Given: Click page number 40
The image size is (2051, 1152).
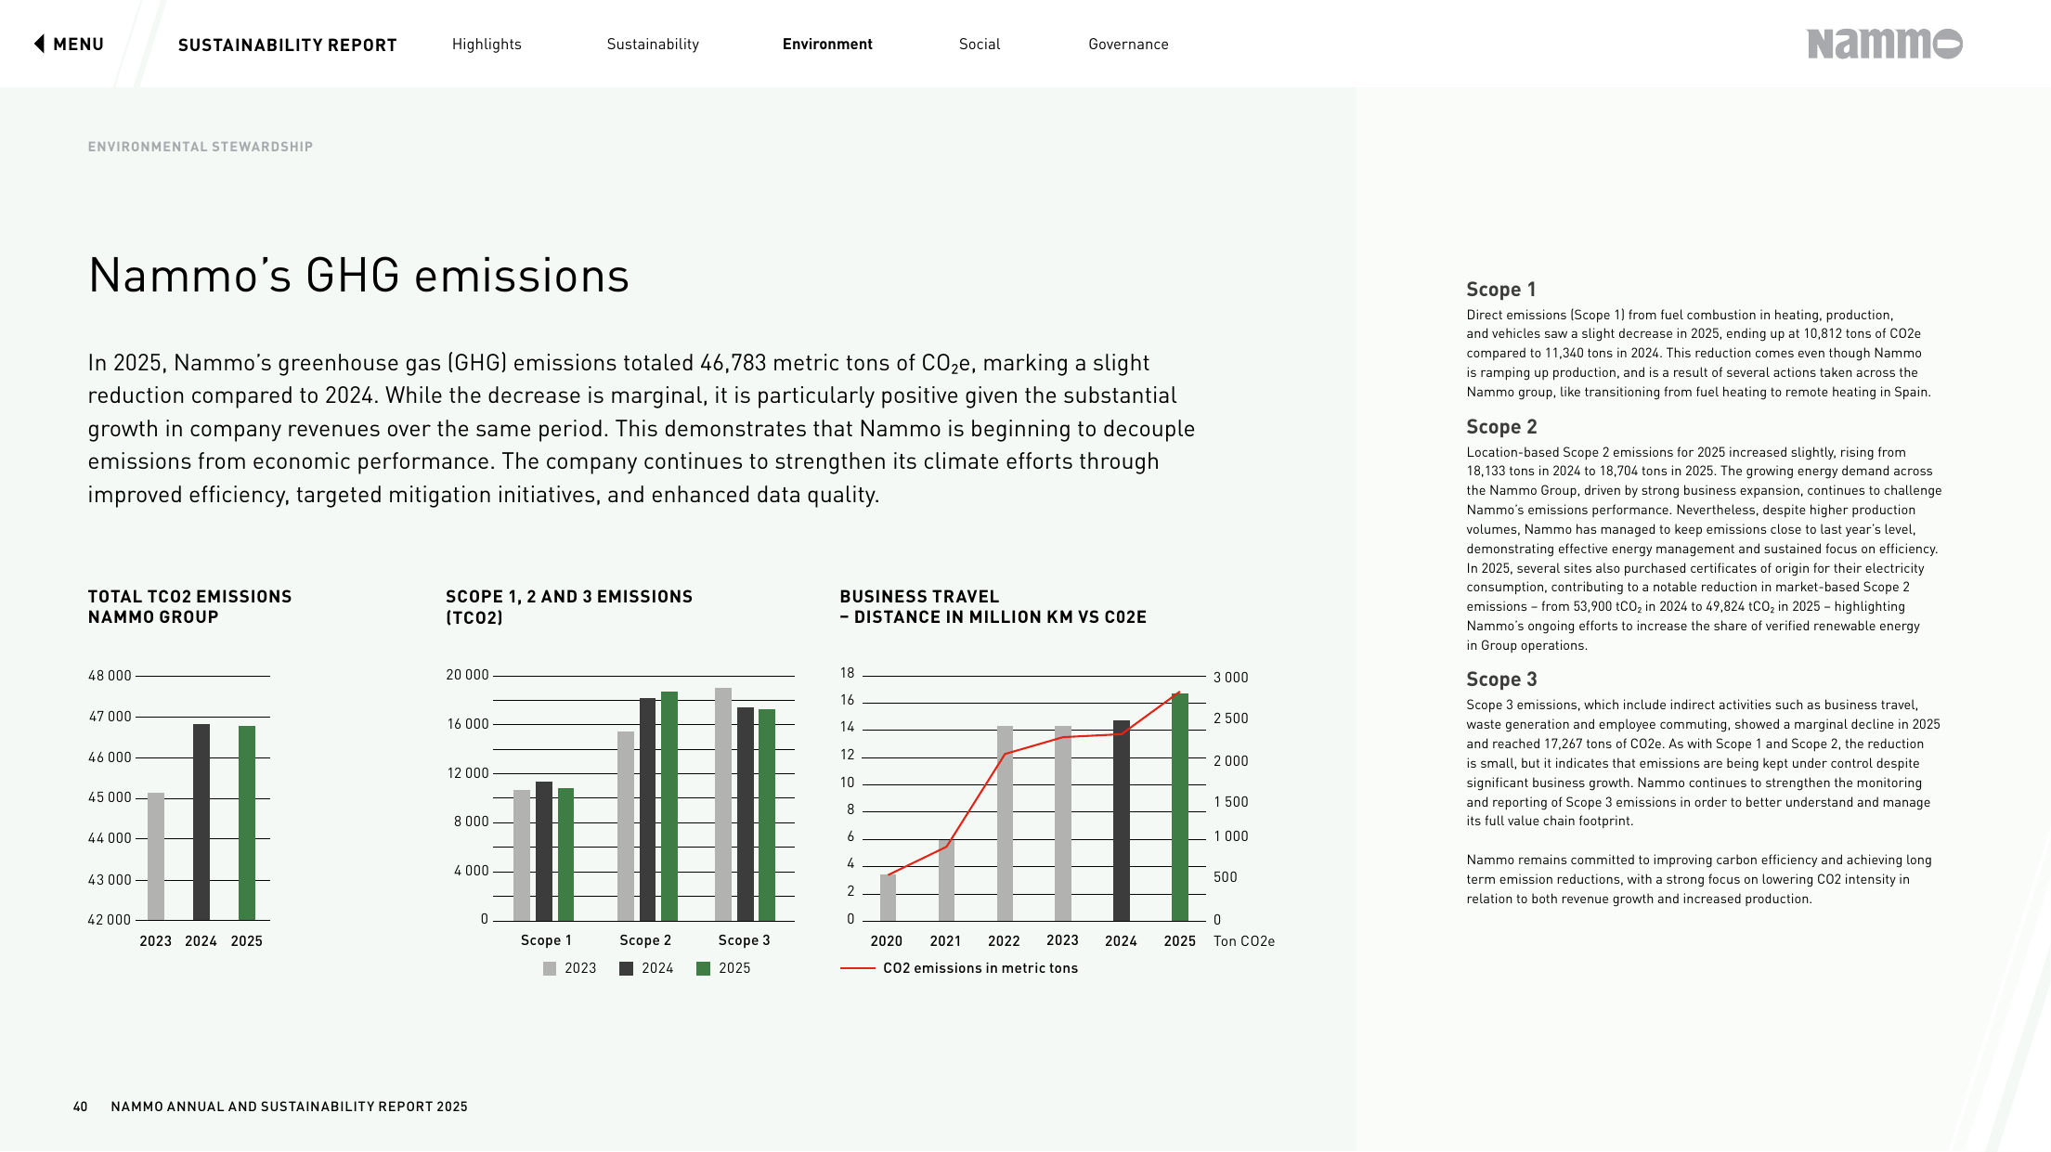Looking at the screenshot, I should 81,1107.
